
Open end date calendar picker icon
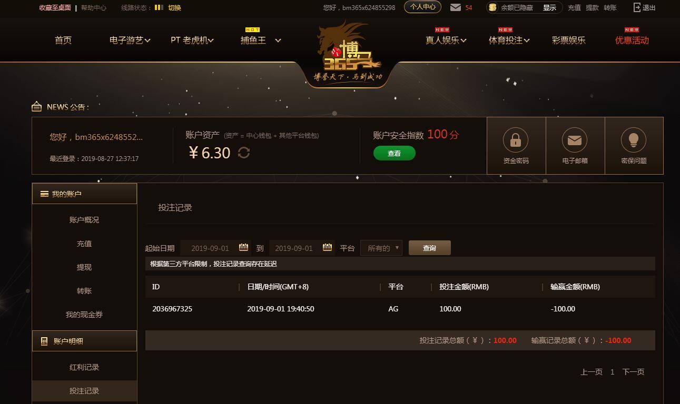(x=327, y=247)
